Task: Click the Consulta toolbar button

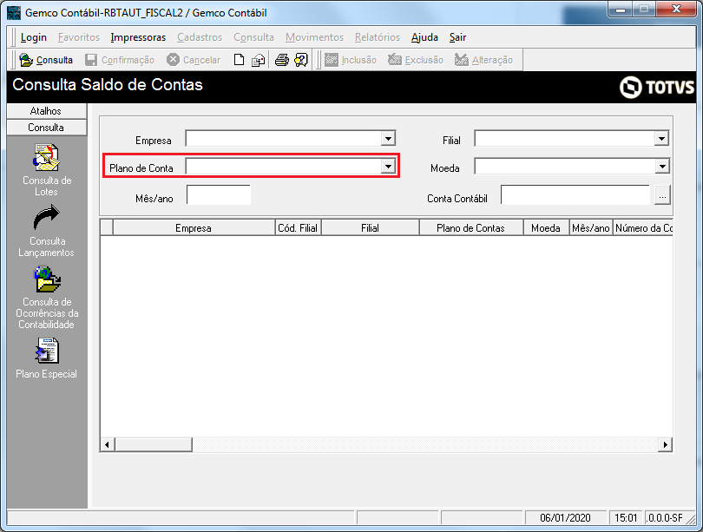Action: [x=46, y=60]
